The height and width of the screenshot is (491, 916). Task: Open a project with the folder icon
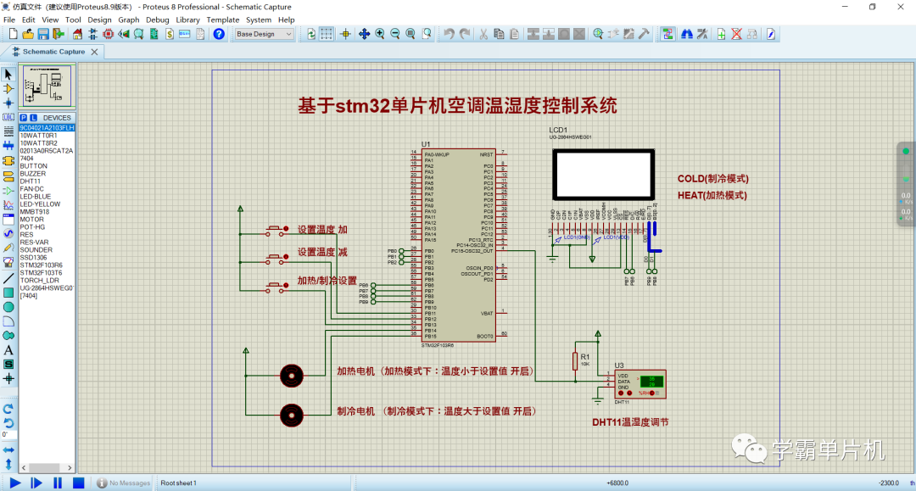pos(27,35)
